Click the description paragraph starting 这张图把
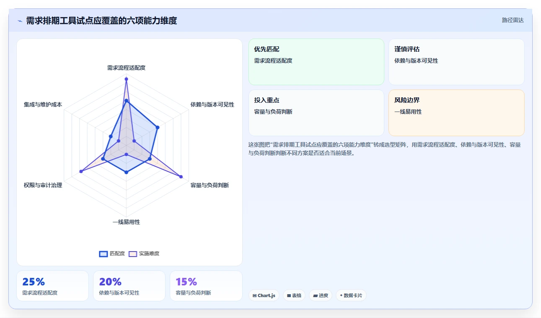 coord(385,148)
